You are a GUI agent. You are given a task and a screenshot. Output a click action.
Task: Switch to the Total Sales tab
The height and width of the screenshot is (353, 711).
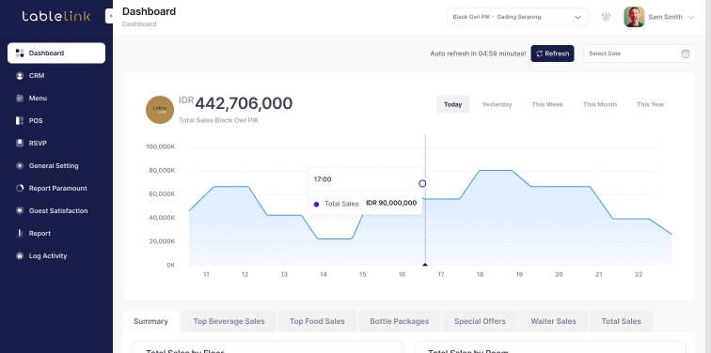pos(622,321)
